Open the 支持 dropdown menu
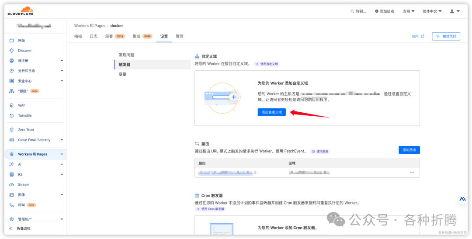 (409, 11)
